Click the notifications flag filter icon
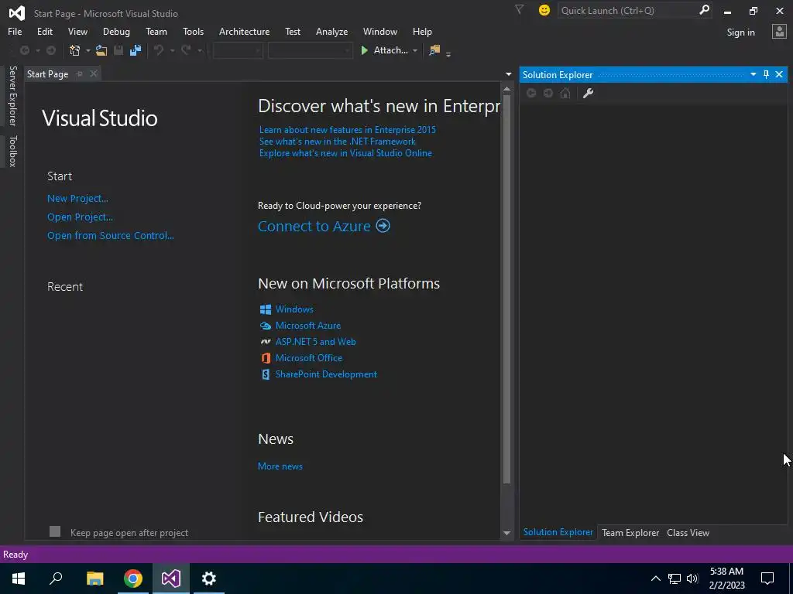Screen dimensions: 793x594 tap(519, 9)
